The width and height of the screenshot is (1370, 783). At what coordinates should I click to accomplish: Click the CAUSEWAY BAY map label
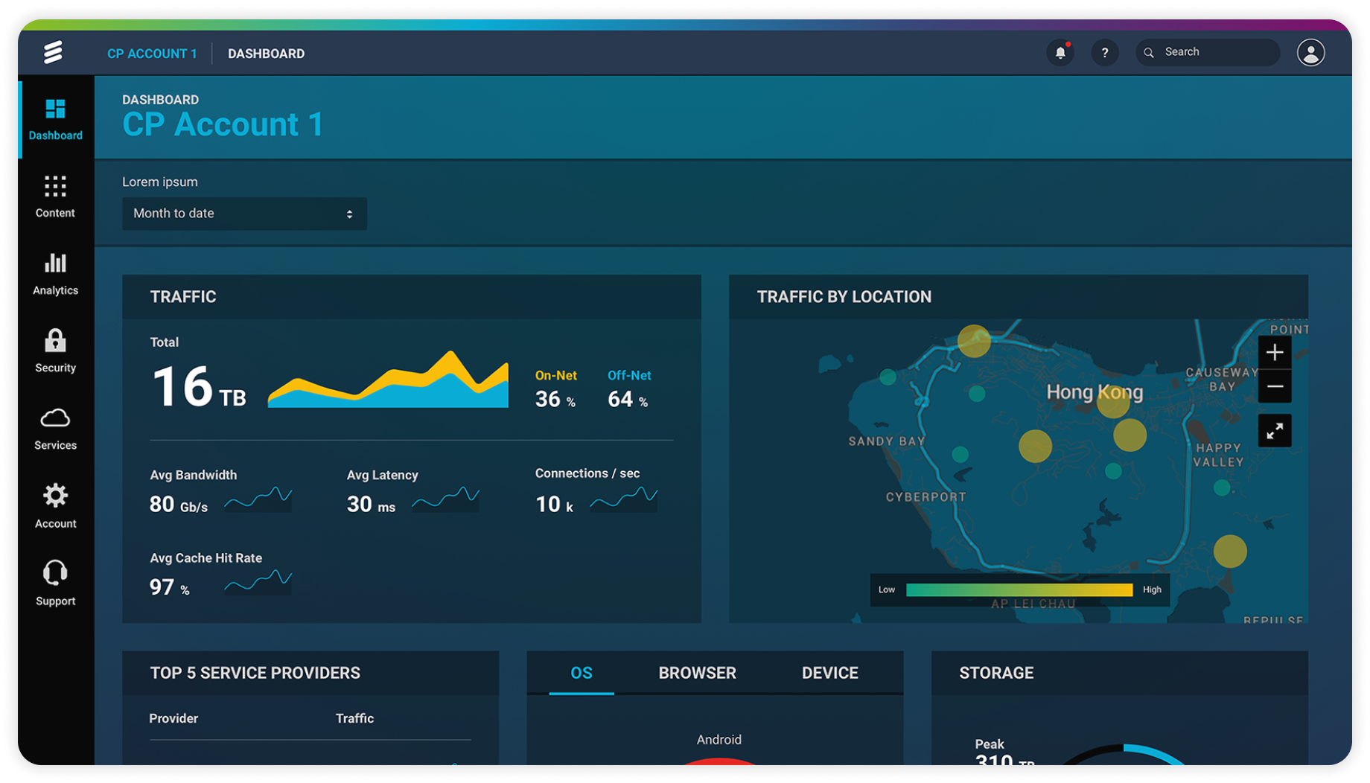[1222, 380]
